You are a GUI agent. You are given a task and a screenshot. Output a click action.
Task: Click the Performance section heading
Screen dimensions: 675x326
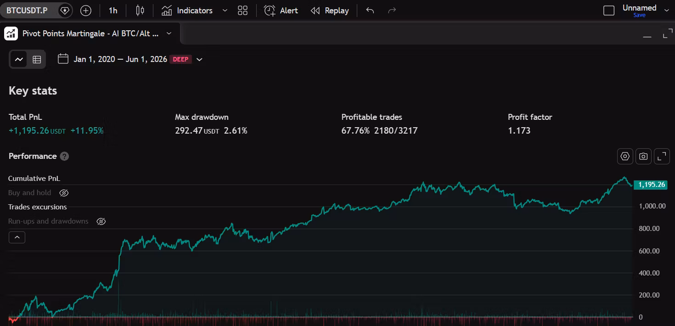click(33, 156)
